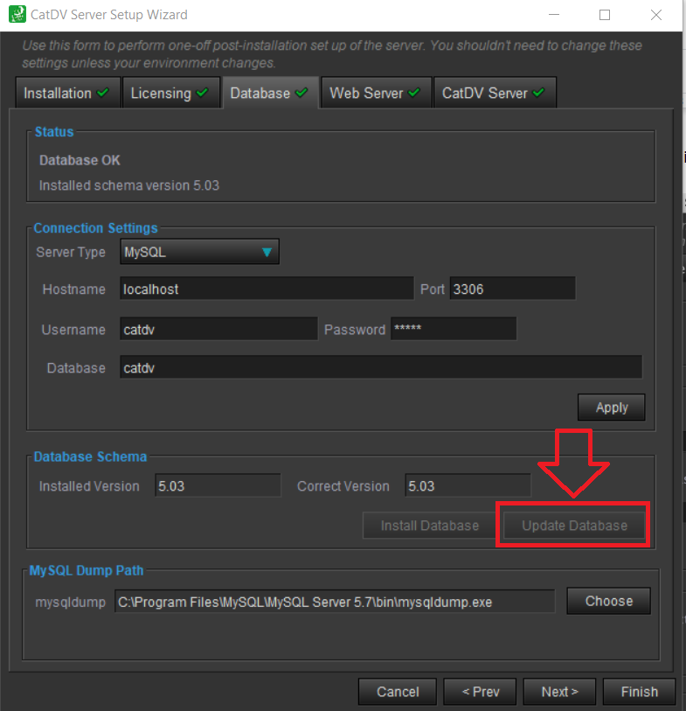Image resolution: width=686 pixels, height=711 pixels.
Task: Select the Database tab
Action: [x=270, y=93]
